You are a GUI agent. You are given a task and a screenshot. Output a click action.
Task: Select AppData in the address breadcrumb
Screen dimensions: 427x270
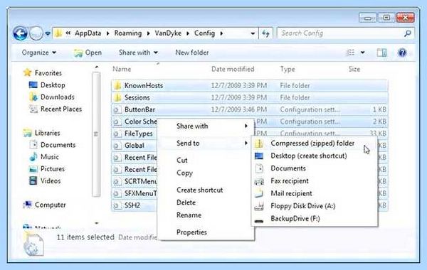[88, 33]
